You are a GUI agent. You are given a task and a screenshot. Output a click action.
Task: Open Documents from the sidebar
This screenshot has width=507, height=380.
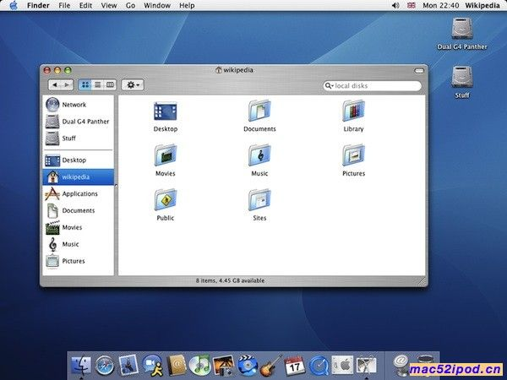click(x=79, y=210)
